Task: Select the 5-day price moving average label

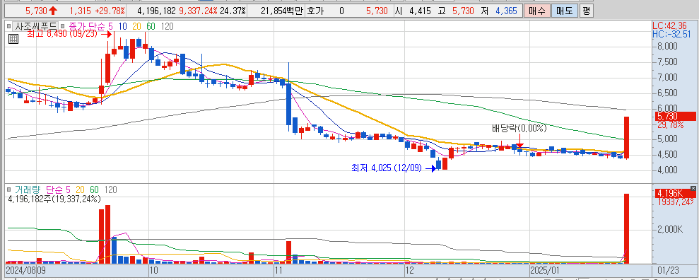Action: [110, 26]
